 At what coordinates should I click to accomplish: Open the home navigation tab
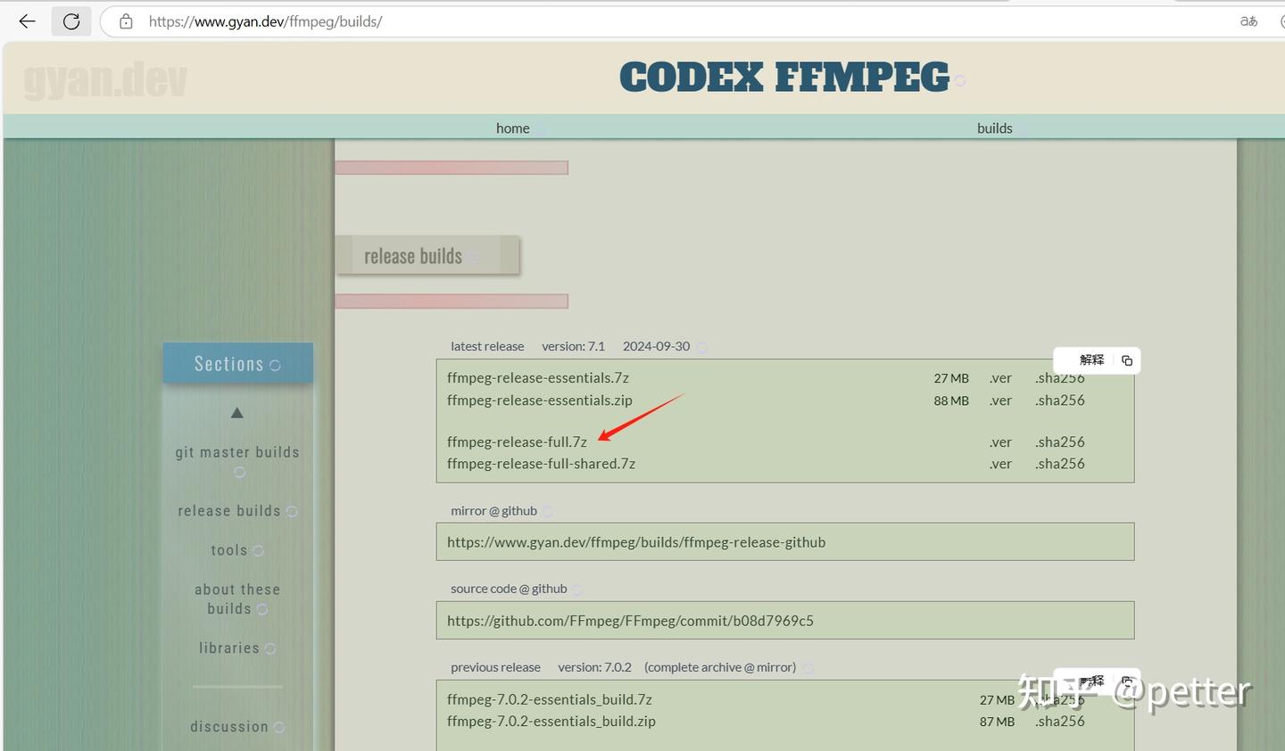coord(513,128)
